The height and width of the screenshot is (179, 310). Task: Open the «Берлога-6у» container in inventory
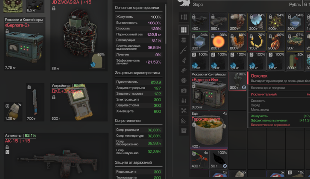208,91
